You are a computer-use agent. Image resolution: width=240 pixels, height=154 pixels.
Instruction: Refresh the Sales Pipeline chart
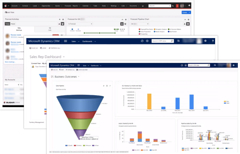point(104,86)
